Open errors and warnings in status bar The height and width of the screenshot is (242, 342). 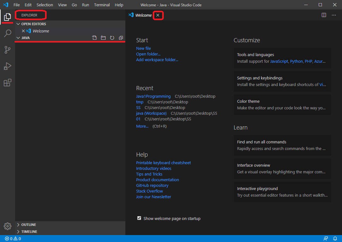point(13,239)
